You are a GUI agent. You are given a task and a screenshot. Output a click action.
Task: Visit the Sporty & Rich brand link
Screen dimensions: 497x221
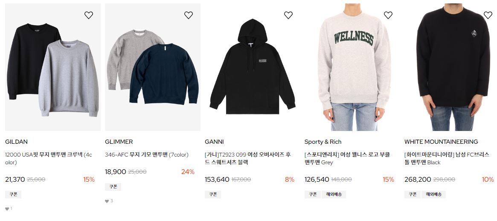(323, 142)
